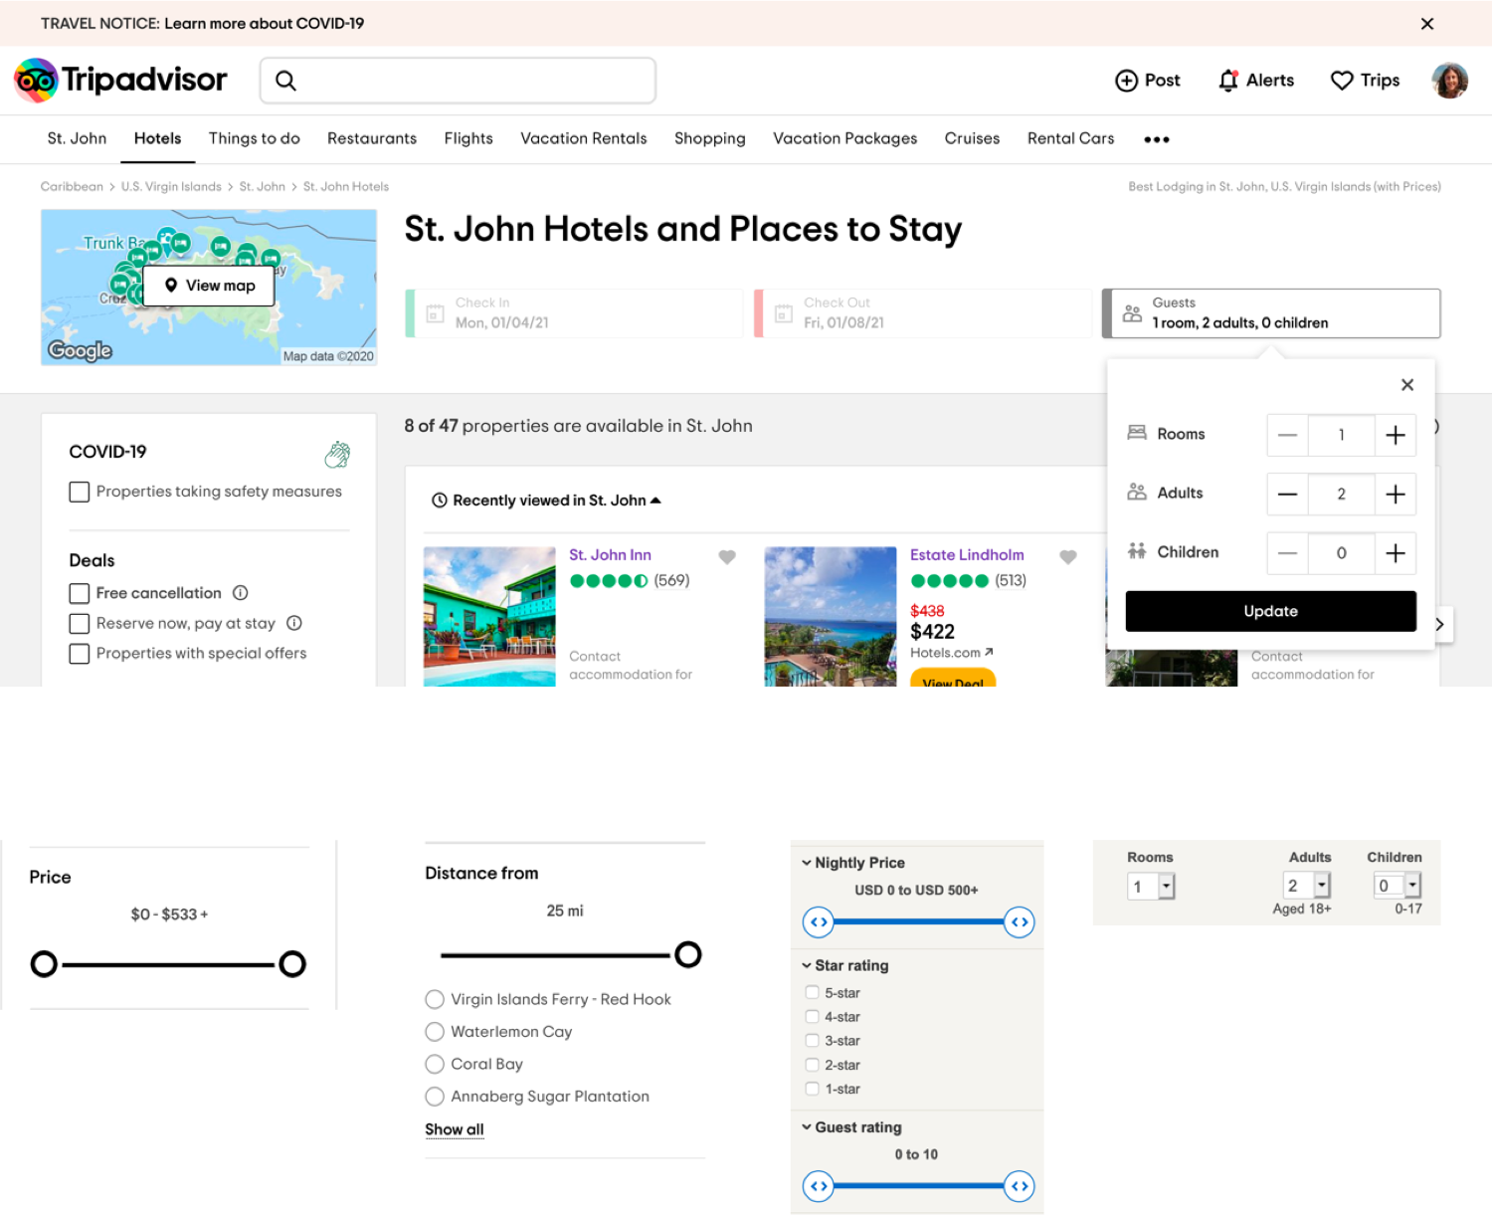This screenshot has width=1492, height=1215.
Task: Close the guests popup panel
Action: (x=1406, y=385)
